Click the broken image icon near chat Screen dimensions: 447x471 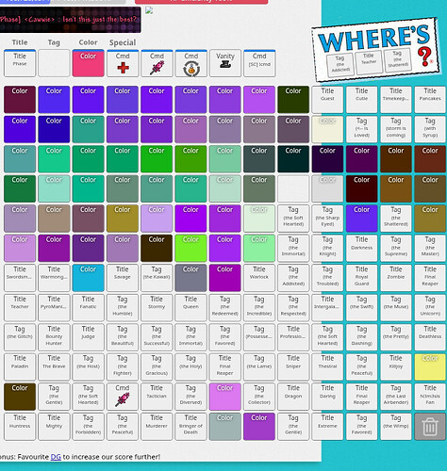coord(149,10)
